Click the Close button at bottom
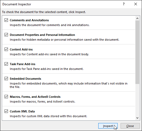This screenshot has height=131, width=142. pos(130,126)
